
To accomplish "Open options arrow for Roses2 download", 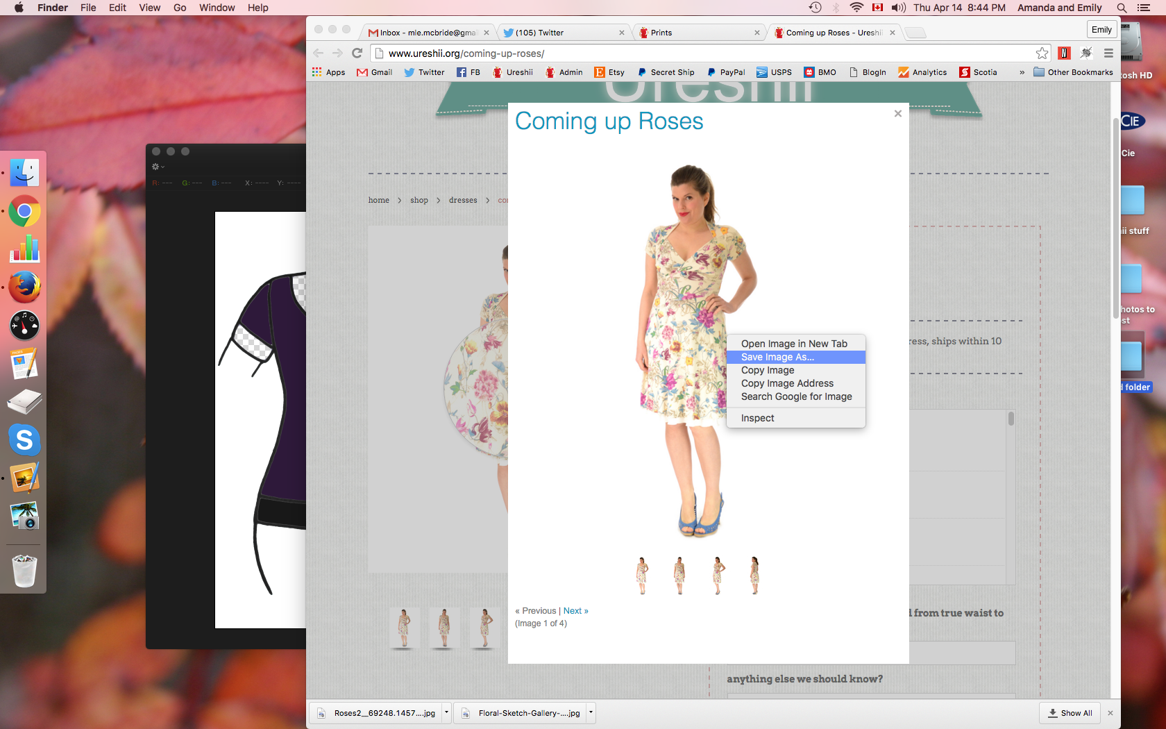I will tap(446, 713).
